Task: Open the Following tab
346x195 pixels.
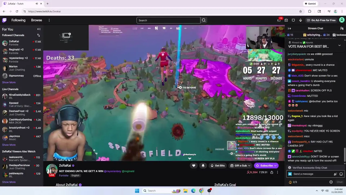Action: (x=18, y=20)
